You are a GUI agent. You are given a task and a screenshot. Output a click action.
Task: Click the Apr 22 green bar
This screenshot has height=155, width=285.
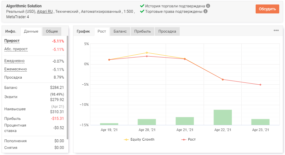[x=223, y=117]
